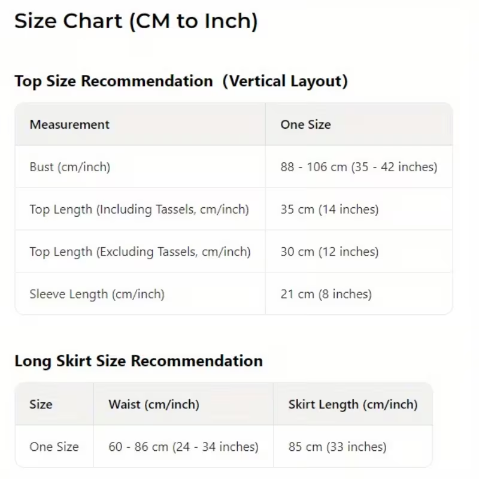The height and width of the screenshot is (479, 479).
Task: Select the One Size cell in skirt table
Action: [x=54, y=447]
